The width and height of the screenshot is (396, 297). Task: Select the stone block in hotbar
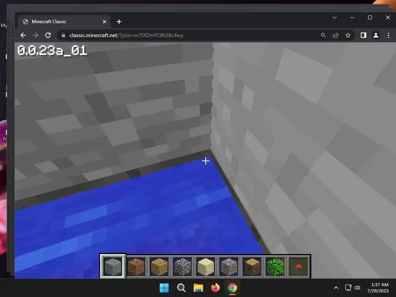coord(113,267)
